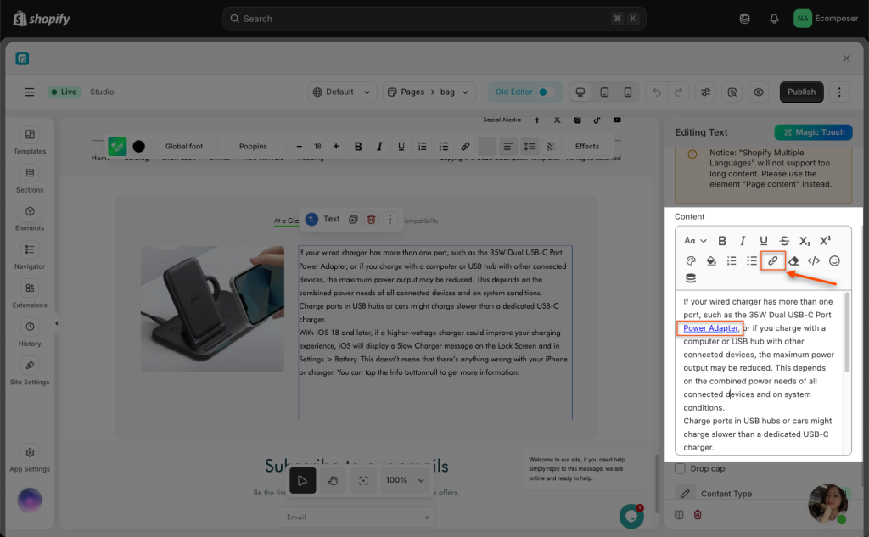869x537 pixels.
Task: Apply strikethrough in the Content editor
Action: pos(784,241)
